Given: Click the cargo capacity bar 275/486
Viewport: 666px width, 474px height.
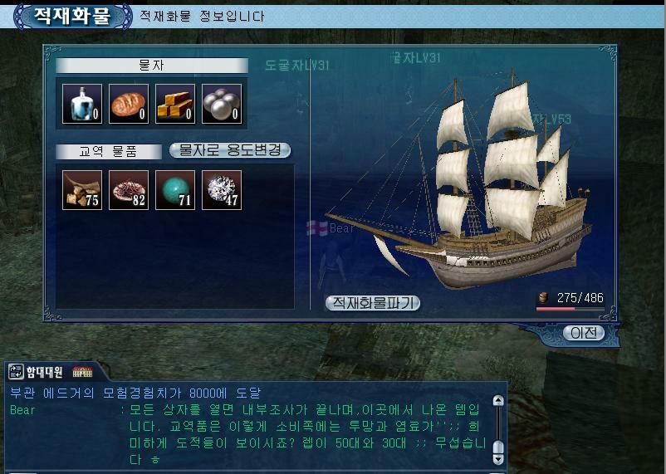Looking at the screenshot, I should [570, 309].
